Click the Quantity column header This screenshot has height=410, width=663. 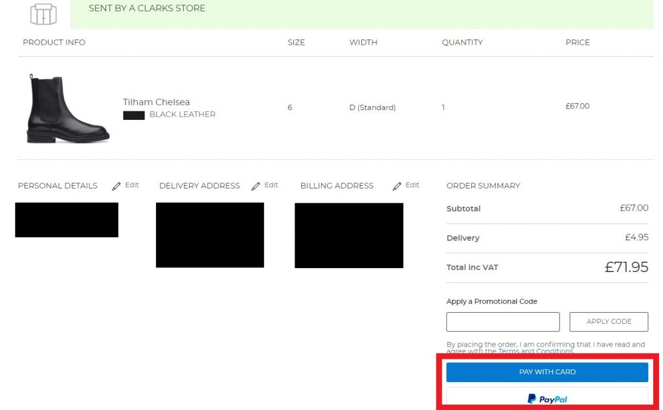(462, 42)
